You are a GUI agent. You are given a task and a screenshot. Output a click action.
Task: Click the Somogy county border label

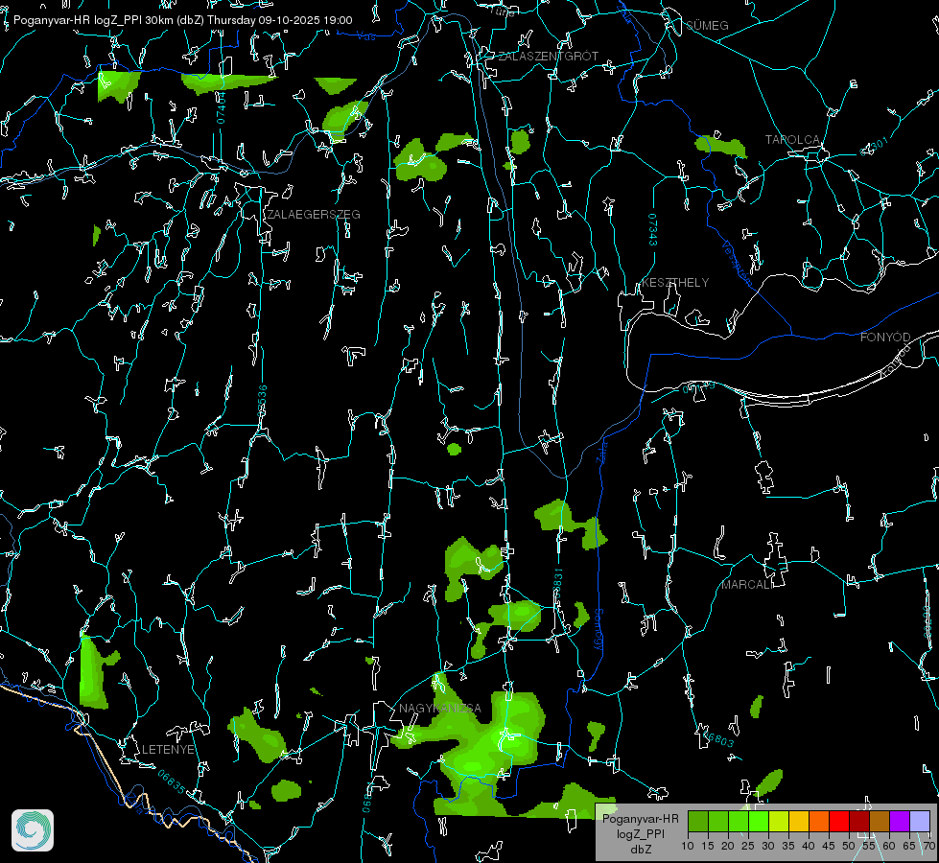point(599,630)
